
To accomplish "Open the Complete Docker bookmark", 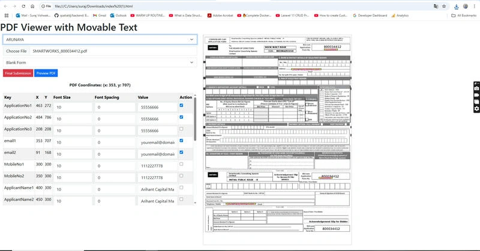I will click(254, 16).
